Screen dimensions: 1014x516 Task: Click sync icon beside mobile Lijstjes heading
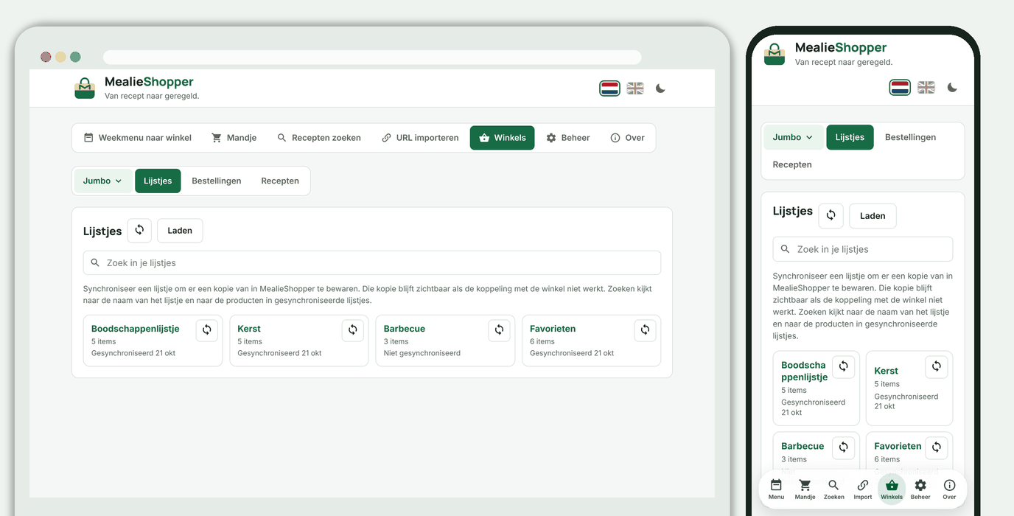831,215
